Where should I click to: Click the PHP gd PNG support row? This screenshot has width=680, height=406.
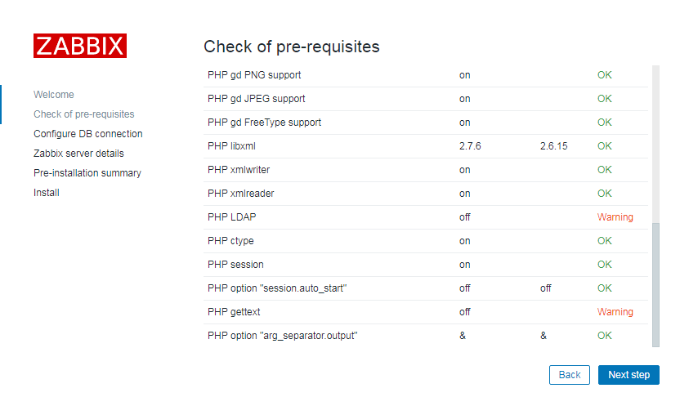(x=426, y=75)
